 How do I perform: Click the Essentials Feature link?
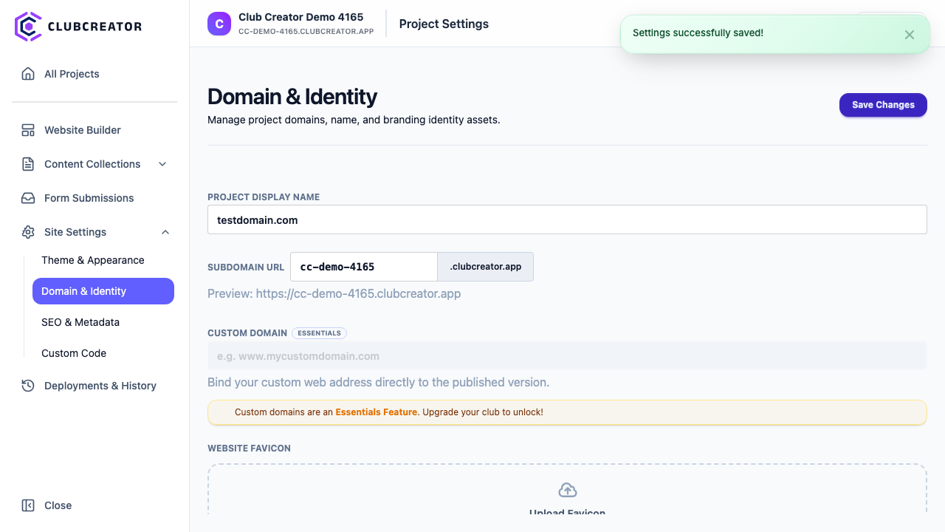tap(377, 412)
